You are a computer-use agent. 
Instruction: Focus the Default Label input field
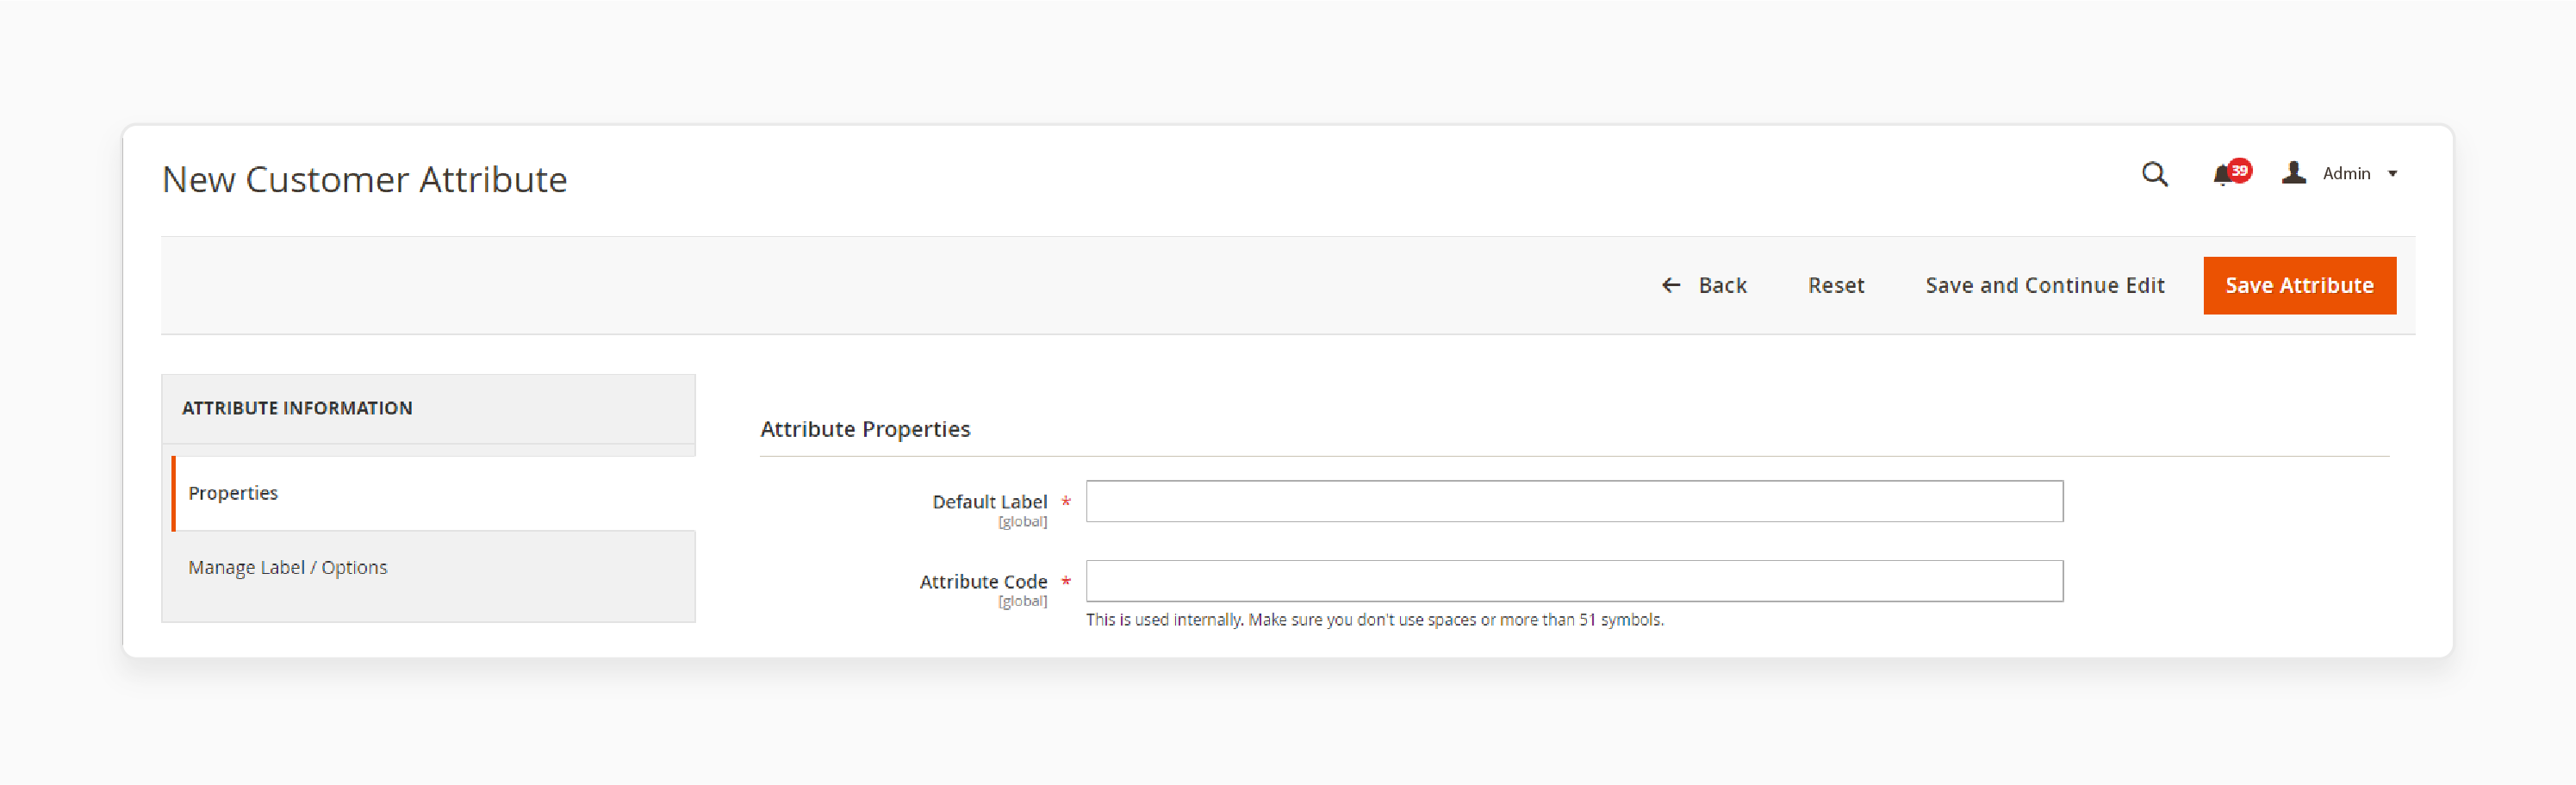pyautogui.click(x=1574, y=501)
